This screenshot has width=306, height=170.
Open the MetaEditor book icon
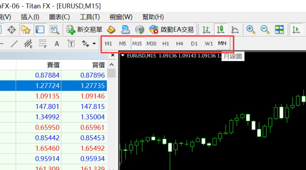click(x=112, y=30)
